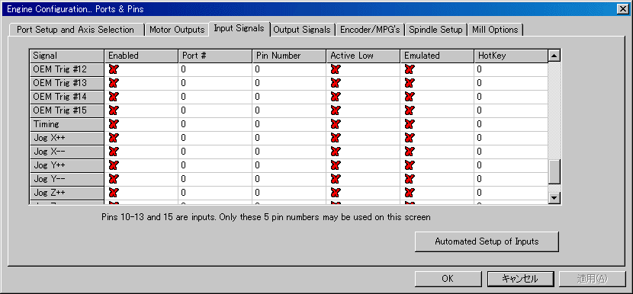Toggle Enabled for Jog Z++
Image resolution: width=633 pixels, height=294 pixels.
click(114, 193)
